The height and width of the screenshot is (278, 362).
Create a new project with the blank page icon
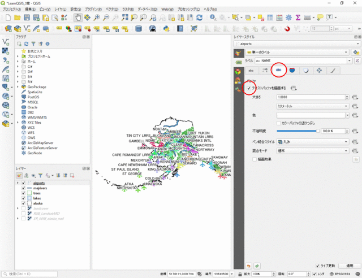click(x=8, y=18)
